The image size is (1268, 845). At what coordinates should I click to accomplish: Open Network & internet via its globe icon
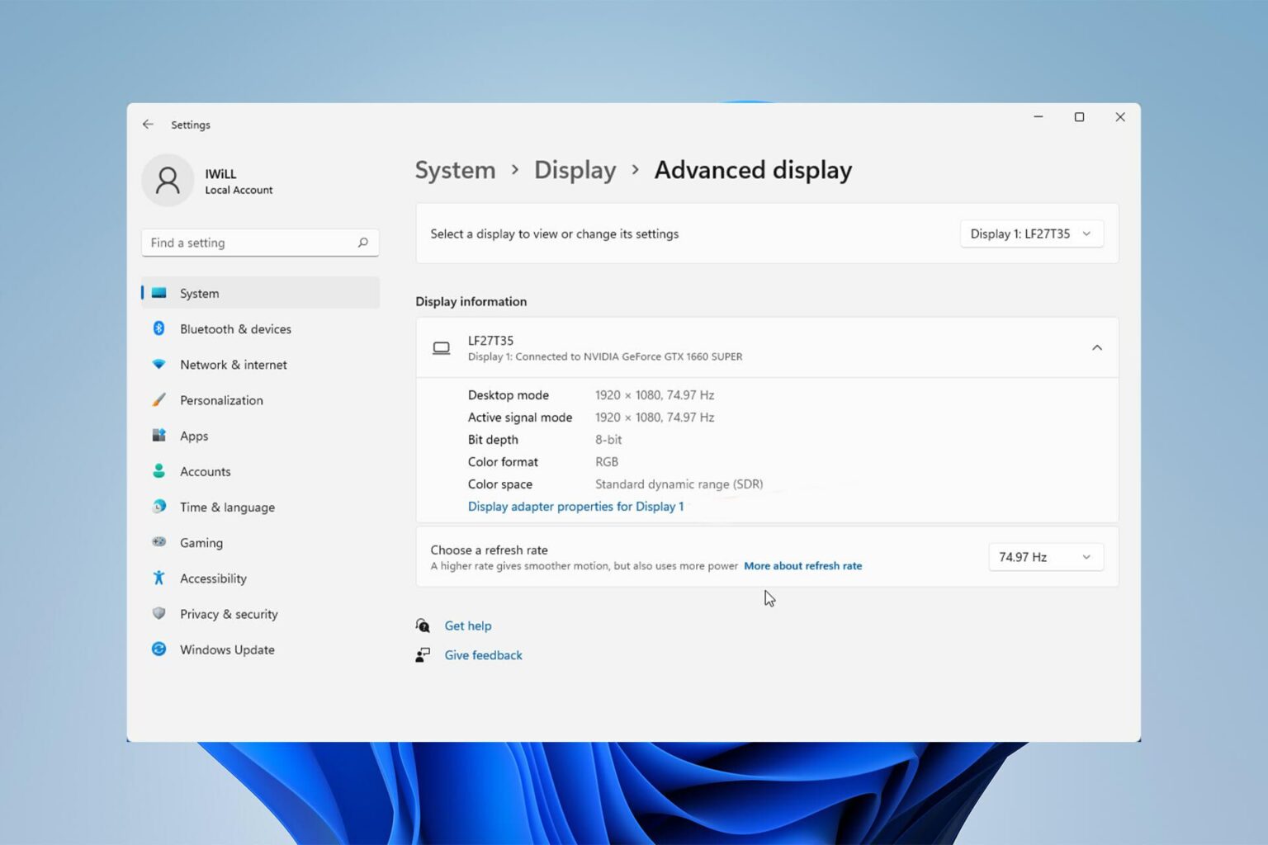(x=159, y=364)
